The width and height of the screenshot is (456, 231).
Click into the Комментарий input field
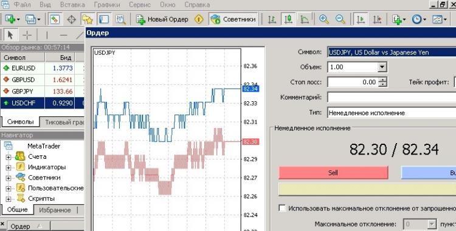tap(392, 97)
